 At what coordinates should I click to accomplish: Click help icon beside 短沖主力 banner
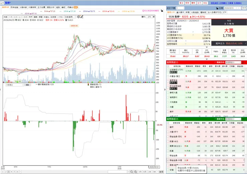pos(245,43)
